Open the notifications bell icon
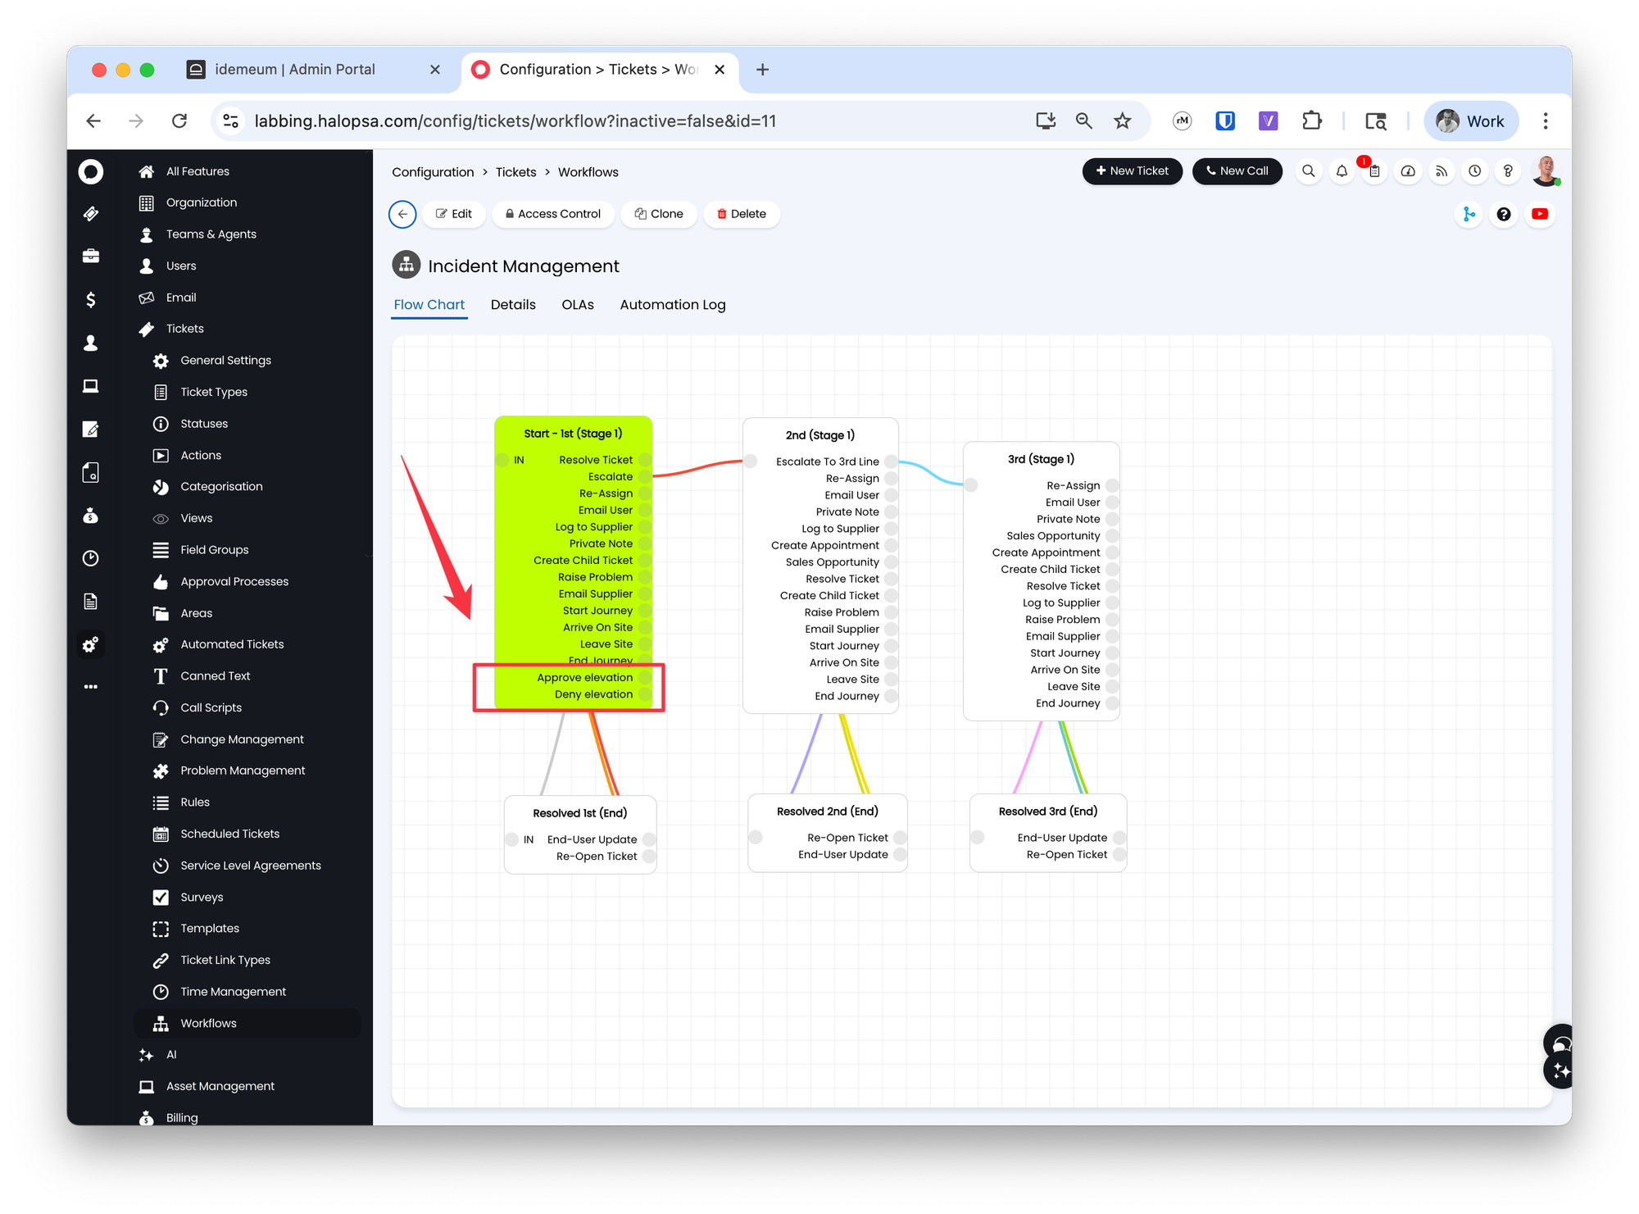This screenshot has height=1214, width=1639. point(1342,171)
